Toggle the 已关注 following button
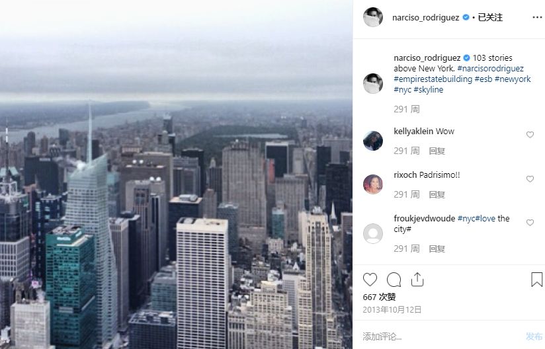The image size is (545, 349). (x=490, y=17)
